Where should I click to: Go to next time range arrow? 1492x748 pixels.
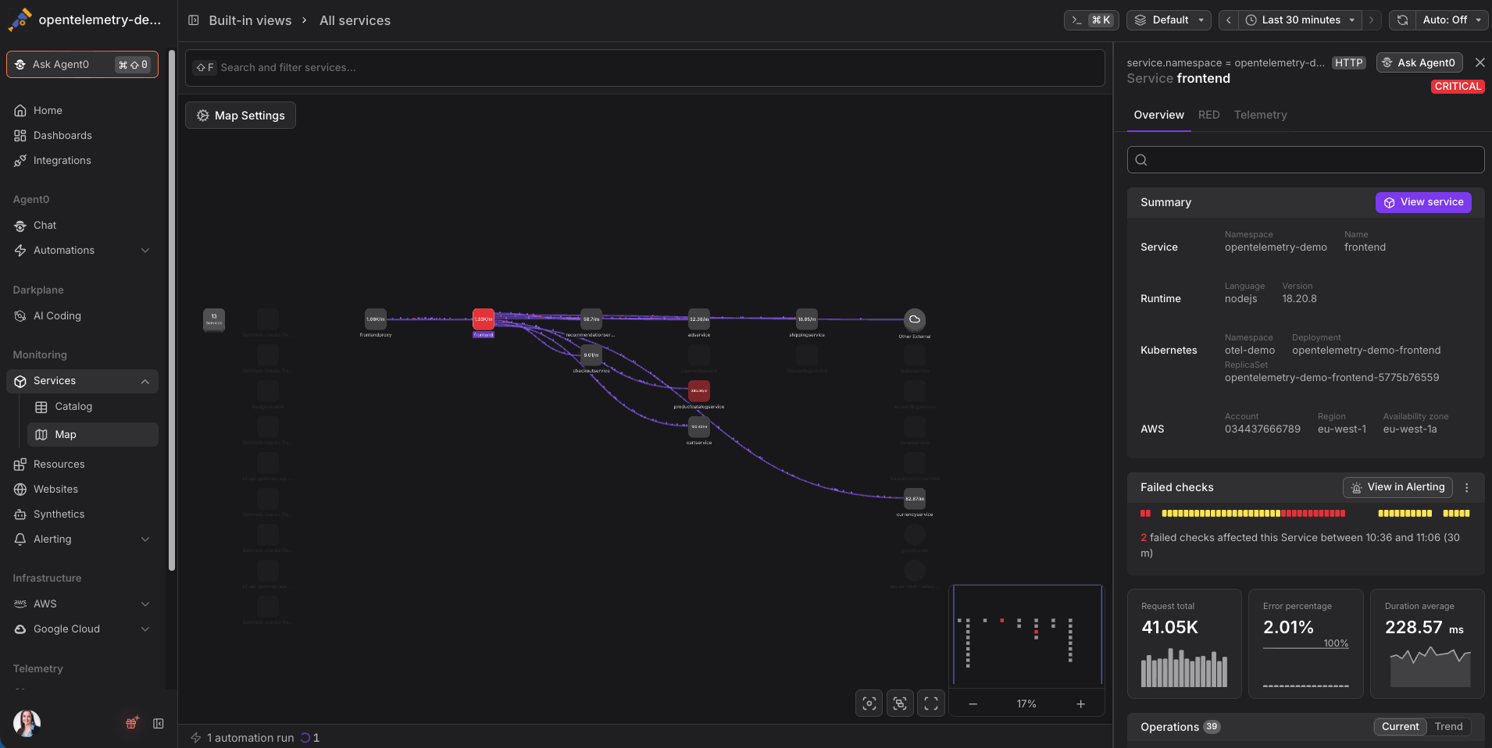[1371, 20]
